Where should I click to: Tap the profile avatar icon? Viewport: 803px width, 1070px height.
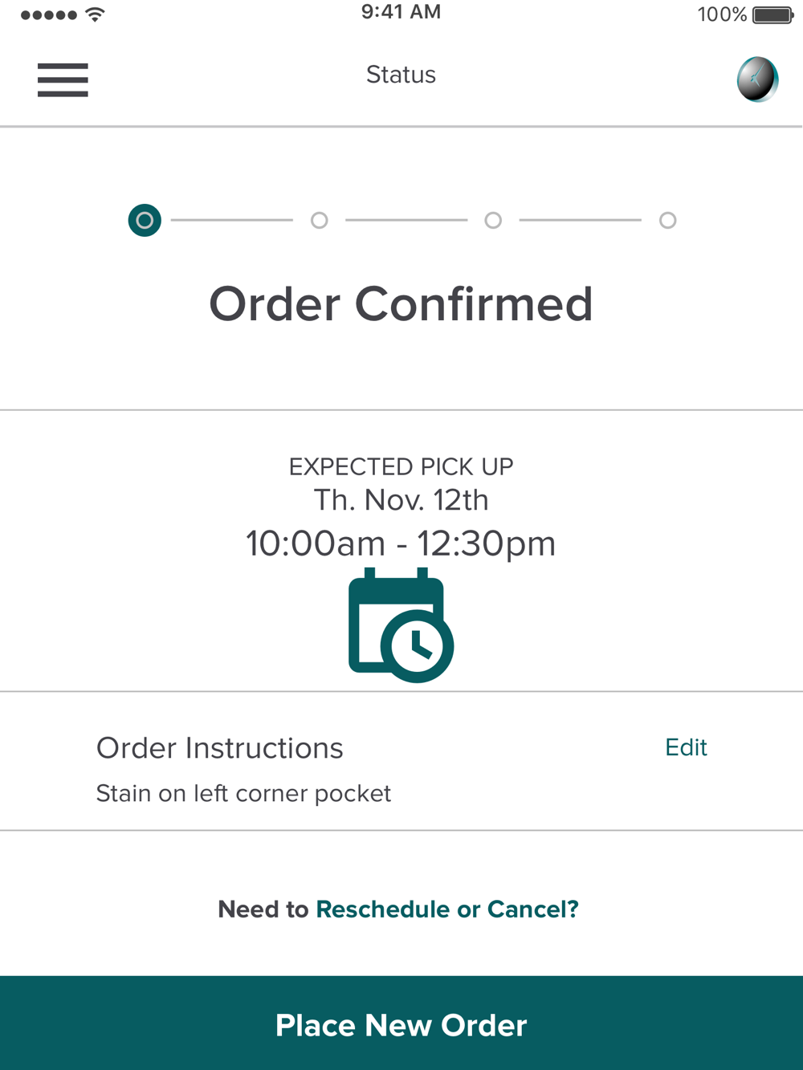click(x=757, y=79)
